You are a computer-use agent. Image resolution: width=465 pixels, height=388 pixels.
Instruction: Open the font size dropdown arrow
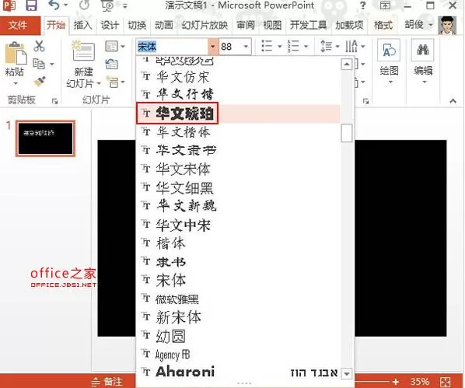pyautogui.click(x=246, y=47)
